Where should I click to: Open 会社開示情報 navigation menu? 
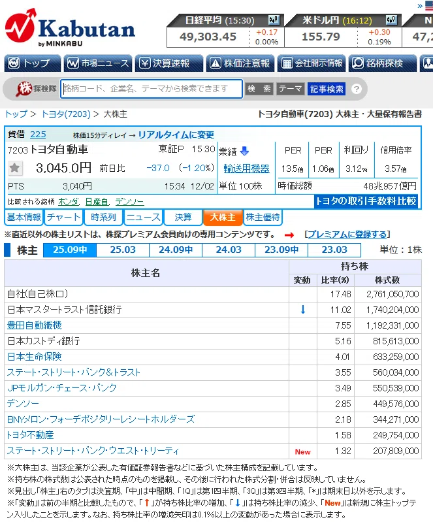coord(312,63)
